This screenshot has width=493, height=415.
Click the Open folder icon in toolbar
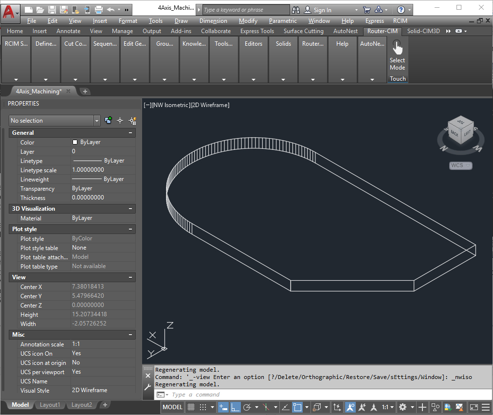tap(40, 10)
